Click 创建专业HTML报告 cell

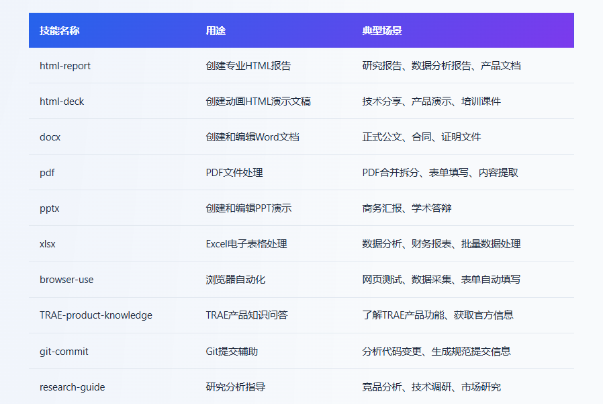(x=248, y=66)
